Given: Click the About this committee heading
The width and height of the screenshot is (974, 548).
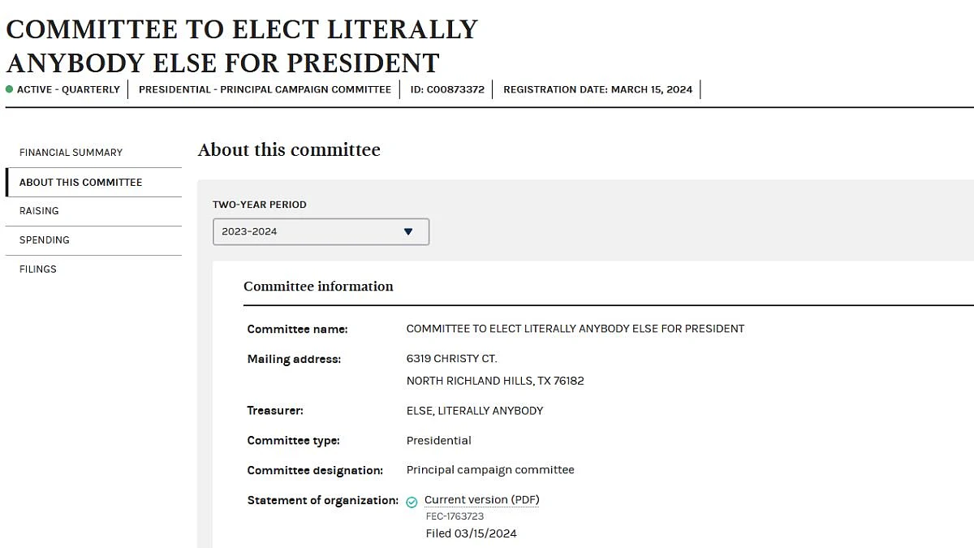Looking at the screenshot, I should click(x=289, y=150).
